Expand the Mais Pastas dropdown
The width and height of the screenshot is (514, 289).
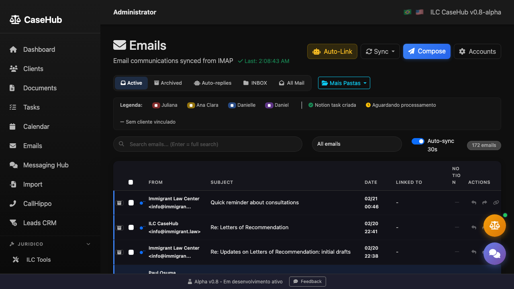[x=344, y=83]
